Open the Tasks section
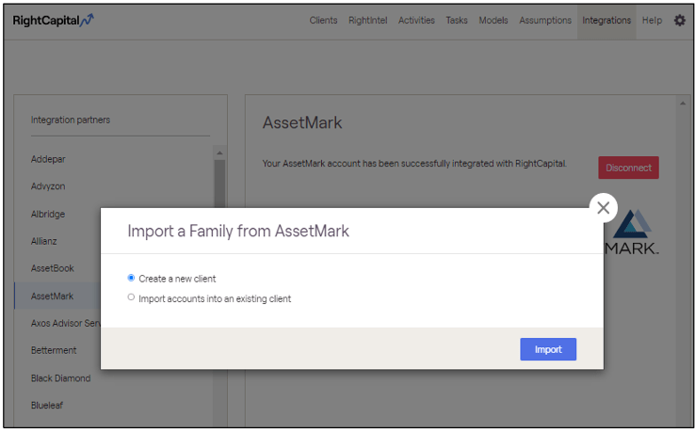The width and height of the screenshot is (695, 433). tap(456, 21)
